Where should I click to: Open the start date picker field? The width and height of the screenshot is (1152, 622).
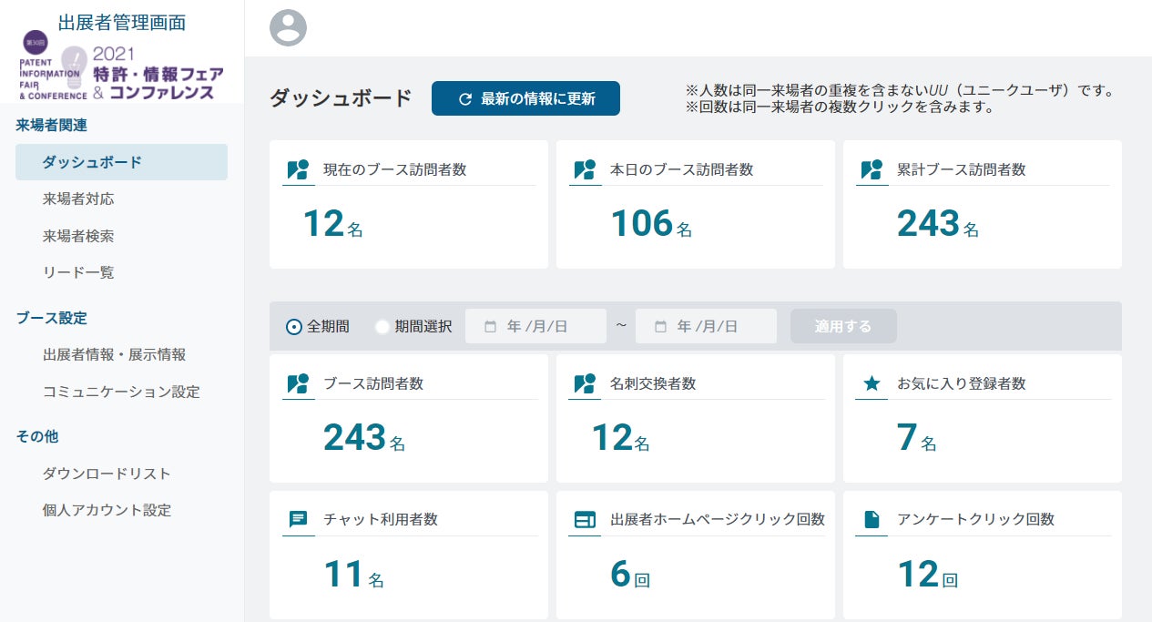pos(535,326)
